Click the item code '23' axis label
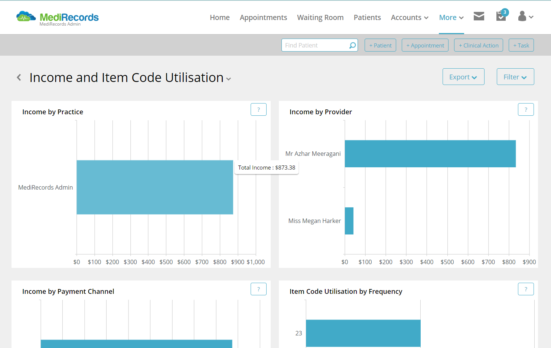Screen dimensions: 551x348 299,333
